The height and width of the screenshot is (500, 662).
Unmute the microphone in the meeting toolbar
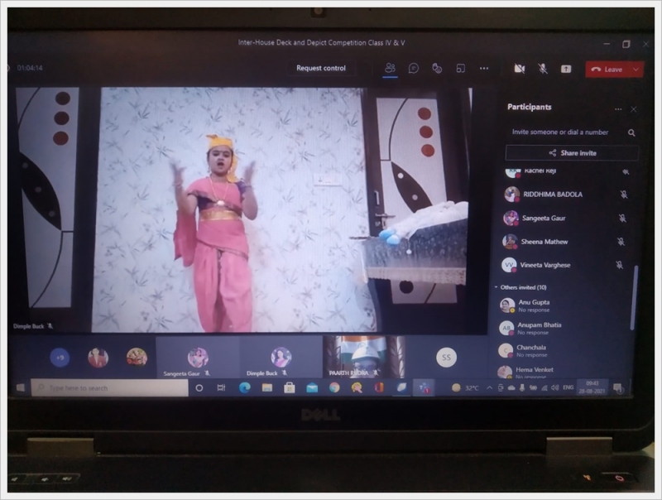tap(543, 69)
